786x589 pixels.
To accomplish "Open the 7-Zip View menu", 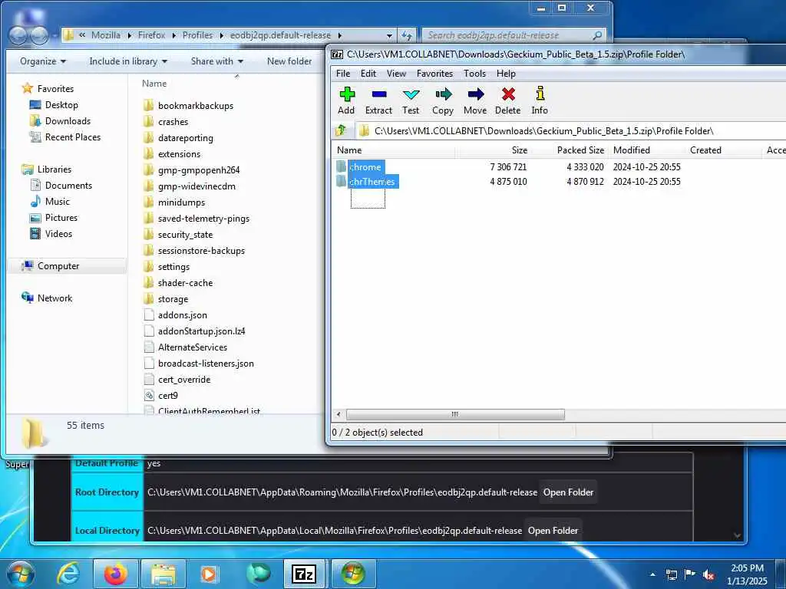I will tap(396, 74).
